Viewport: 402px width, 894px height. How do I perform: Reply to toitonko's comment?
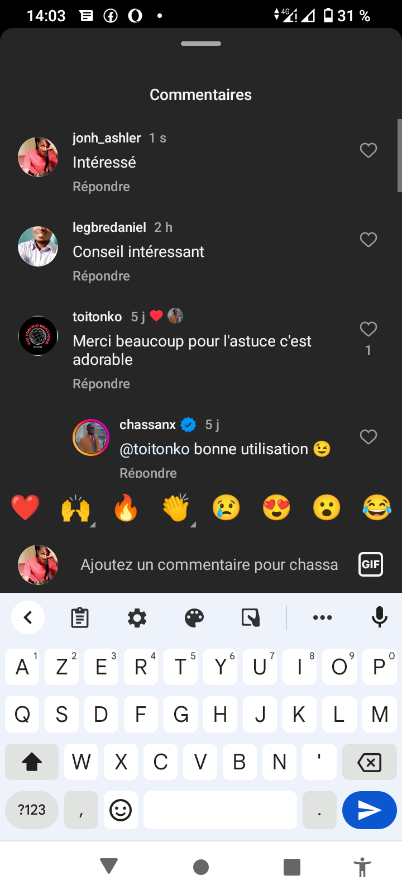point(101,384)
